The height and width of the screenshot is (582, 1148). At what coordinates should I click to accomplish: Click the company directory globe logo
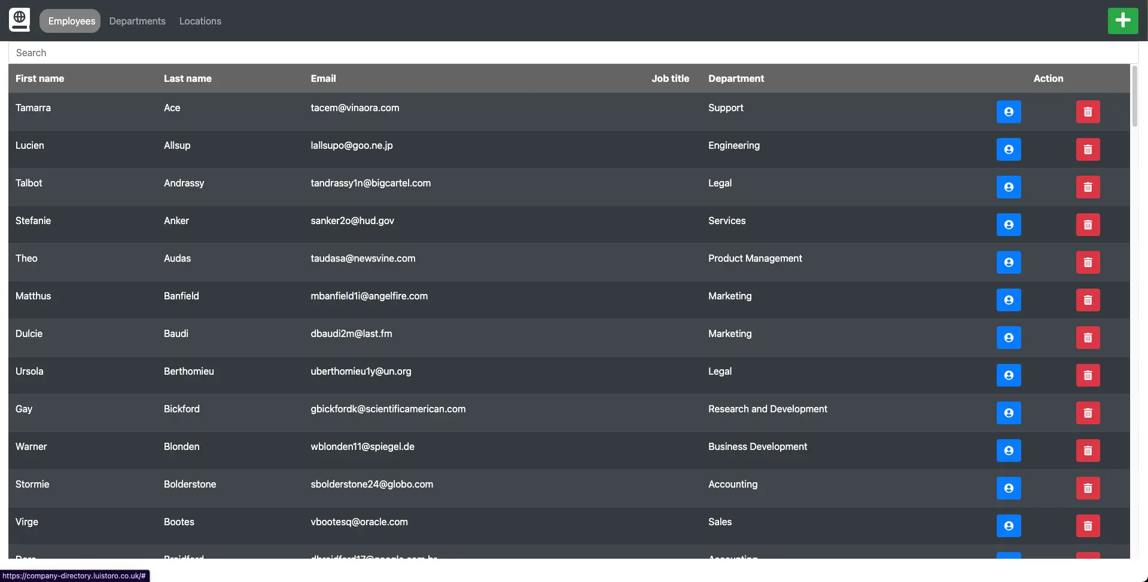click(20, 20)
